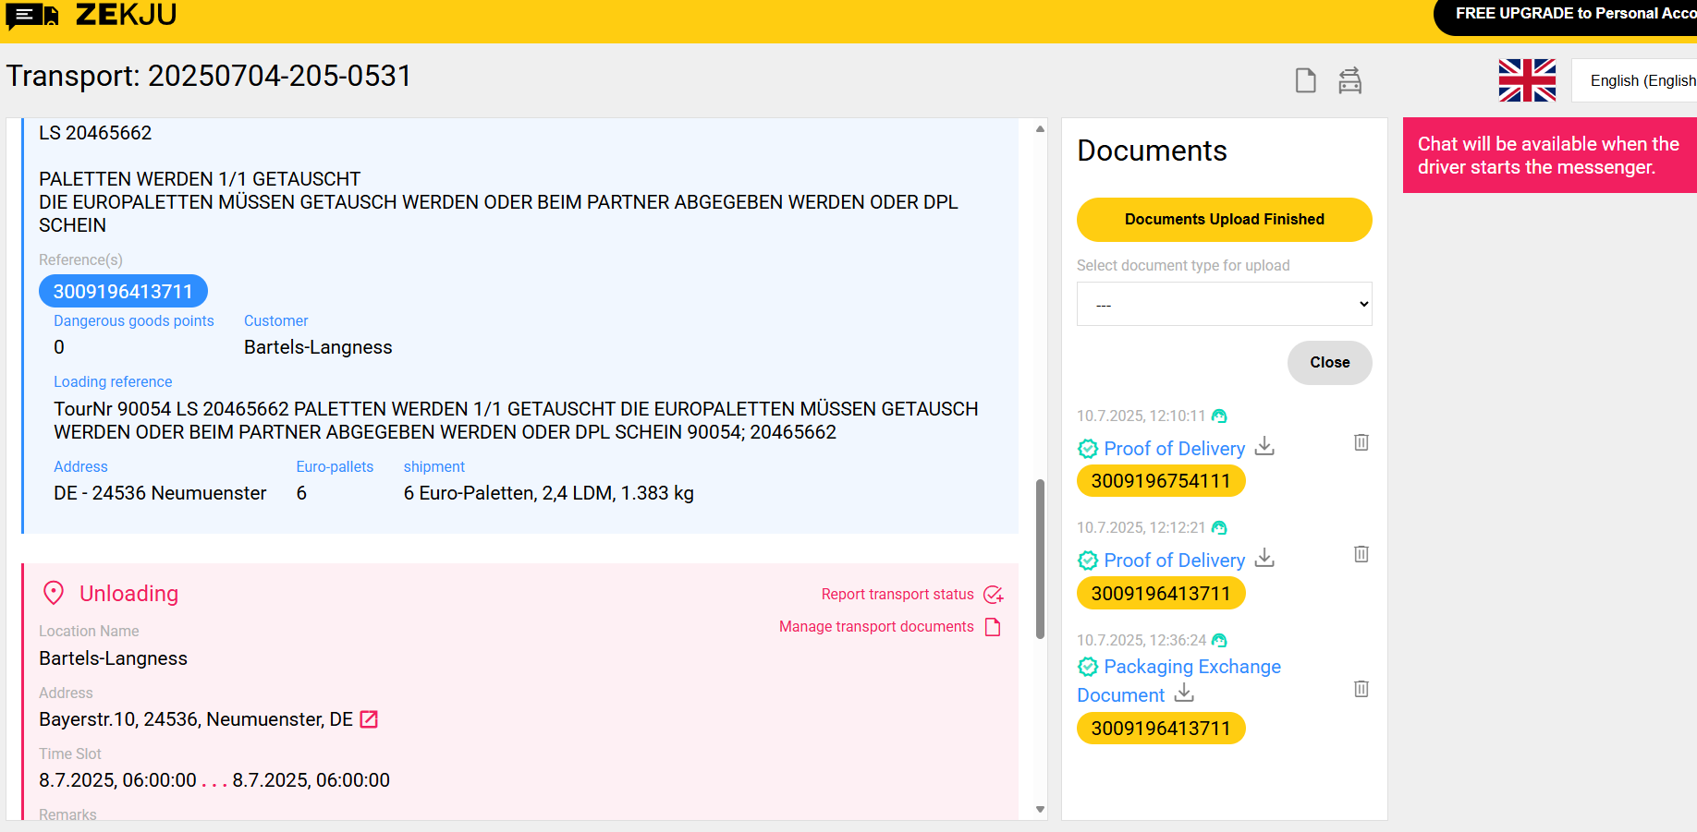This screenshot has height=832, width=1697.
Task: Open Packaging Exchange Document link
Action: click(x=1179, y=681)
